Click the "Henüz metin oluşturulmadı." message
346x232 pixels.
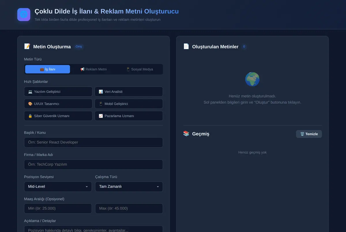pos(252,96)
